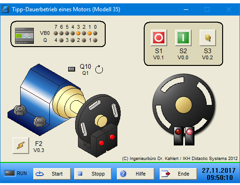The image size is (240, 185).
Task: Toggle VB0 bit 3 LED
Action: click(78, 33)
